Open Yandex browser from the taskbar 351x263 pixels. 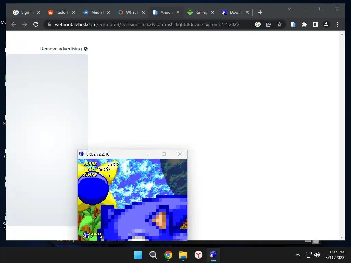[x=198, y=255]
